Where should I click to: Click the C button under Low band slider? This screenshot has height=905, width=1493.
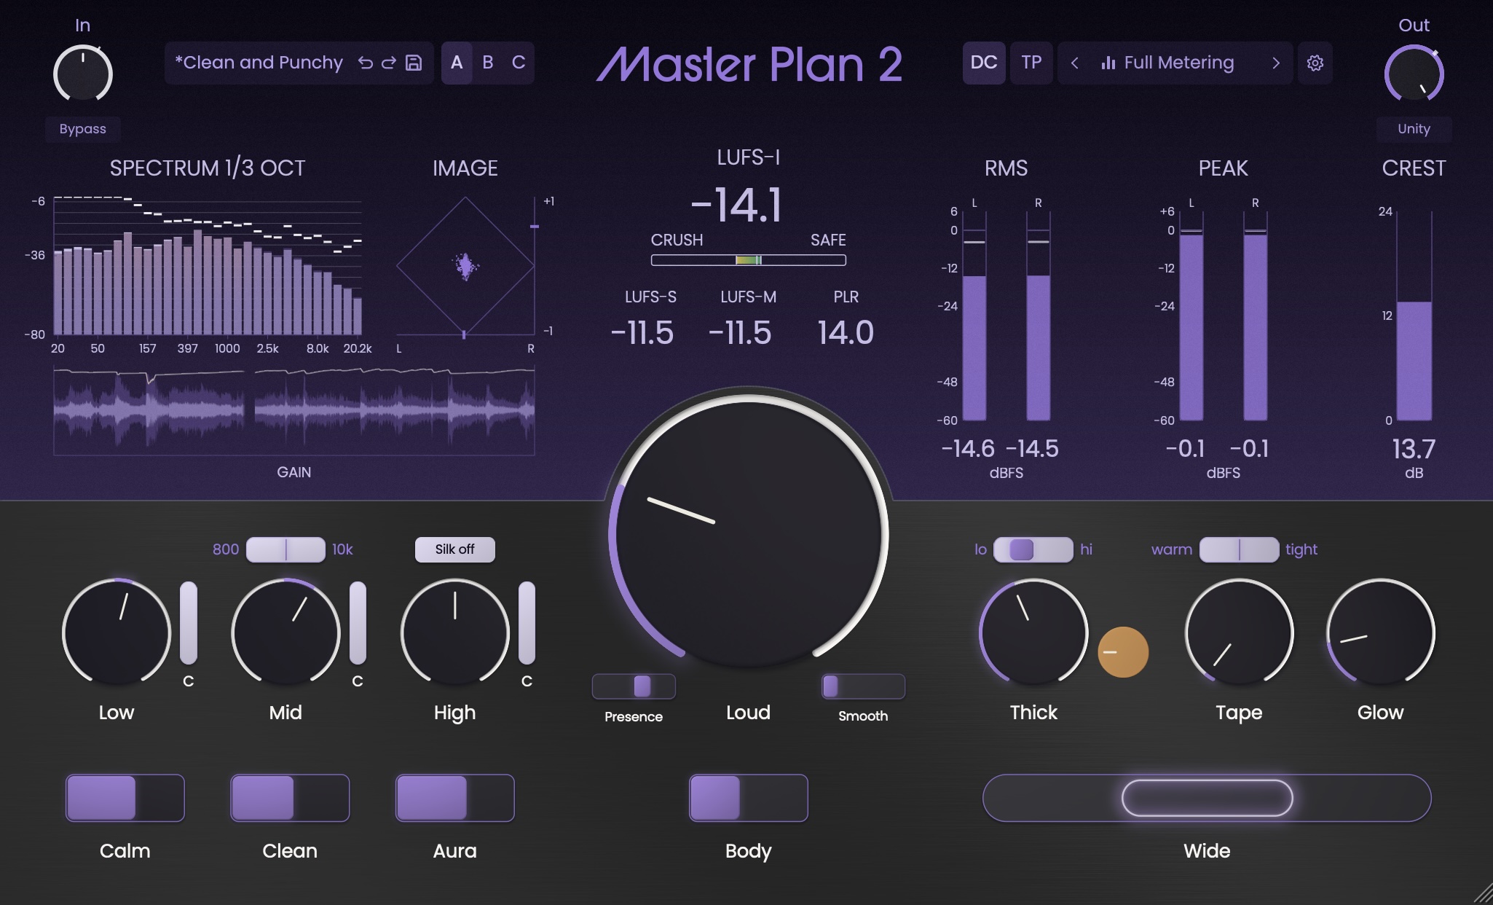point(188,681)
